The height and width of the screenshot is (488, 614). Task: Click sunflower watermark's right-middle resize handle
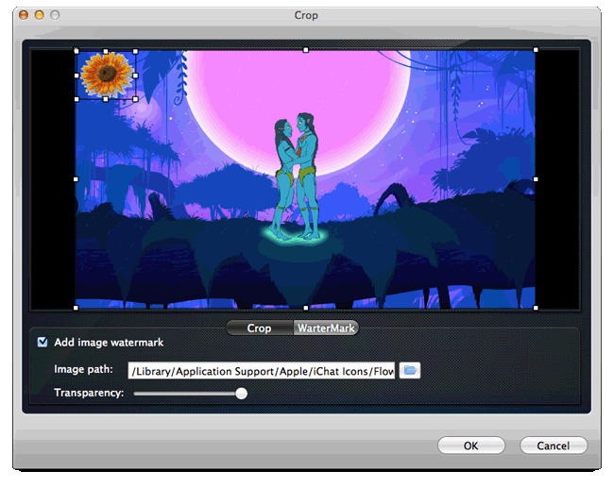(135, 76)
